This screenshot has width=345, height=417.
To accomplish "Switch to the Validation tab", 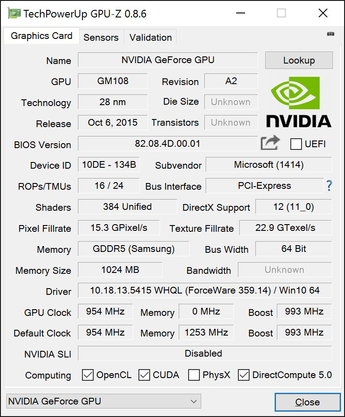I will [x=151, y=37].
